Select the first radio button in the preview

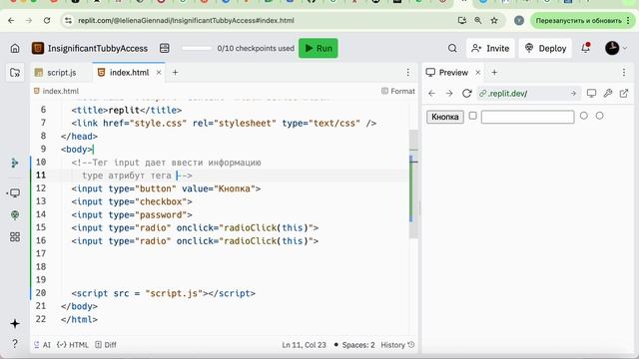point(583,116)
